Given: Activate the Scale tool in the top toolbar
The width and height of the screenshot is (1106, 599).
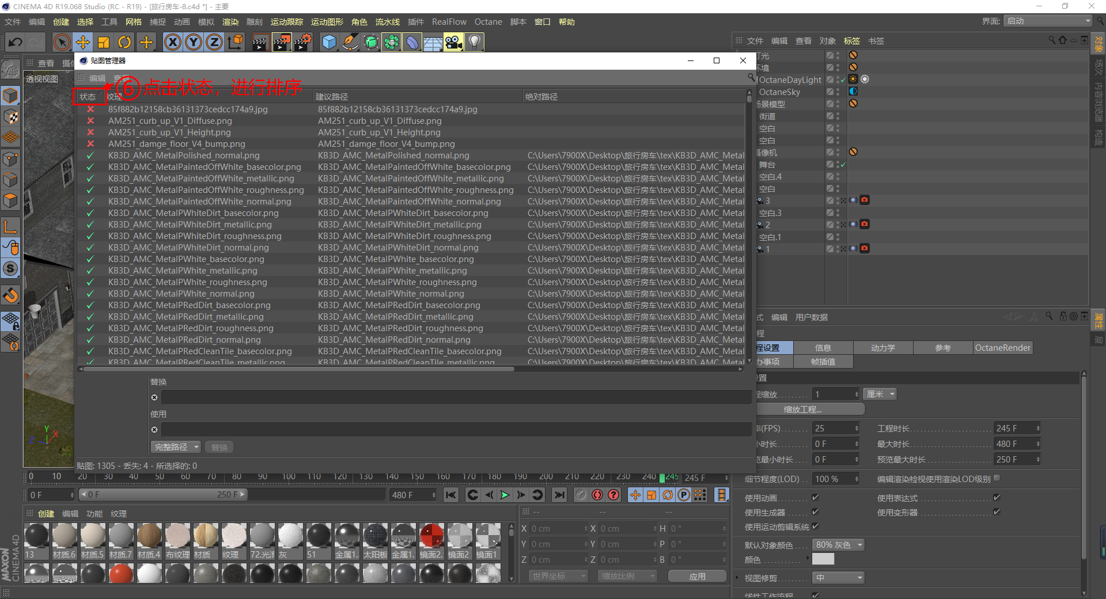Looking at the screenshot, I should click(104, 42).
